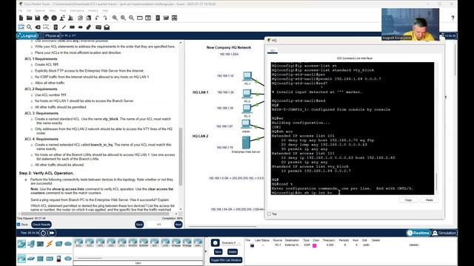
Task: Click the Add Complex PDU open envelope icon
Action: [x=107, y=27]
